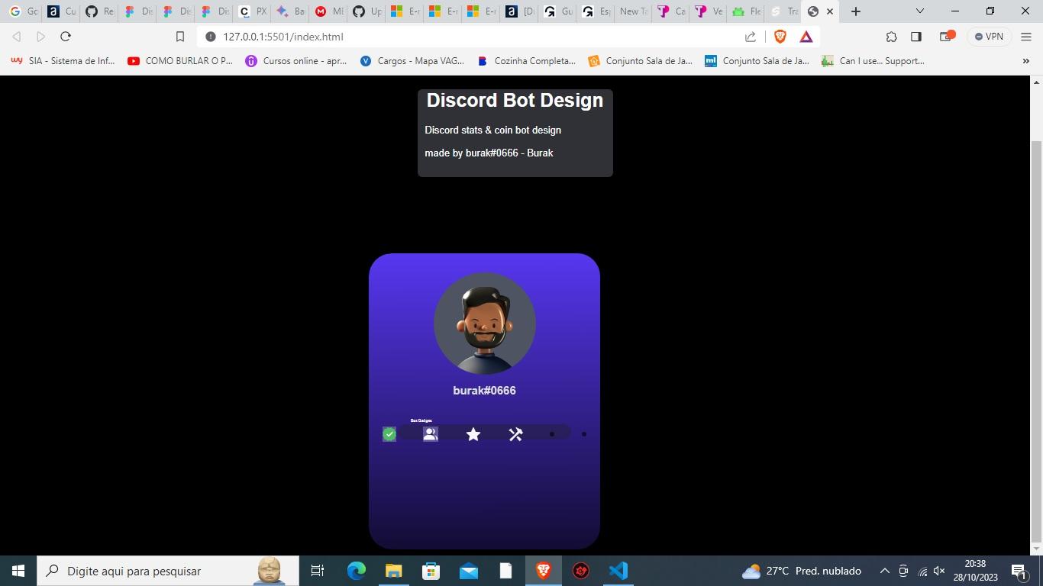Open the extensions puzzle icon
This screenshot has height=586, width=1043.
click(891, 37)
